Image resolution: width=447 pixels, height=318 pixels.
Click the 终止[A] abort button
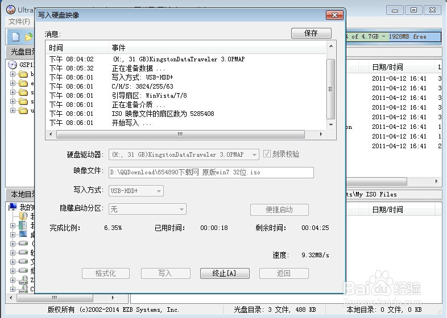point(225,273)
